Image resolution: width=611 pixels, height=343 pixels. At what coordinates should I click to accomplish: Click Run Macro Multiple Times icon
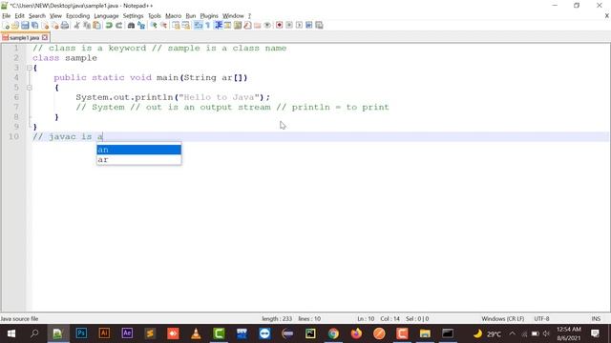(x=309, y=26)
